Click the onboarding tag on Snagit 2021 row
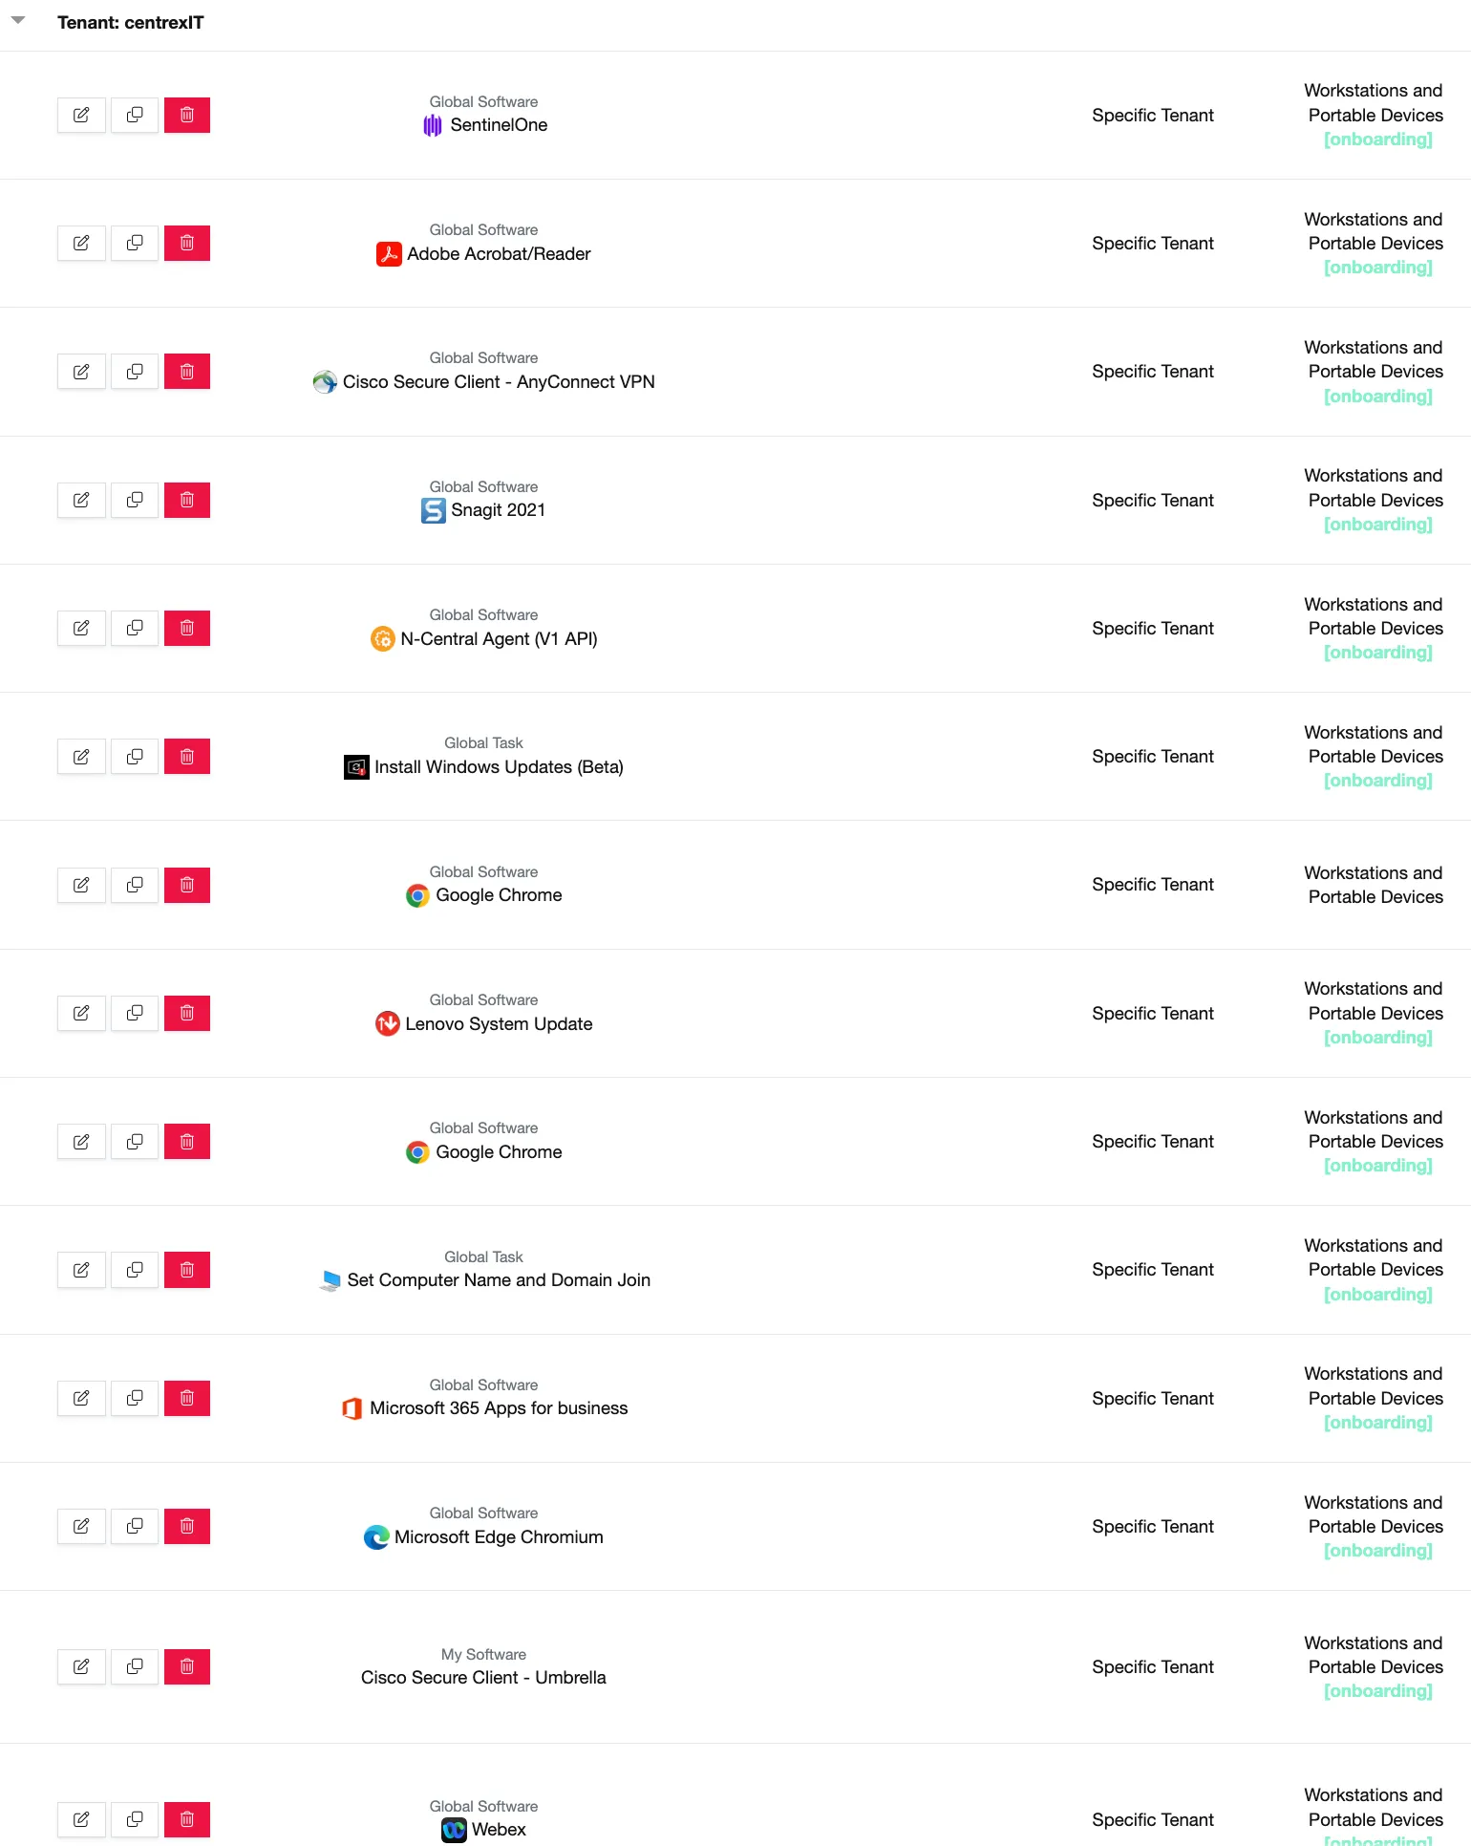The image size is (1471, 1846). 1377,525
